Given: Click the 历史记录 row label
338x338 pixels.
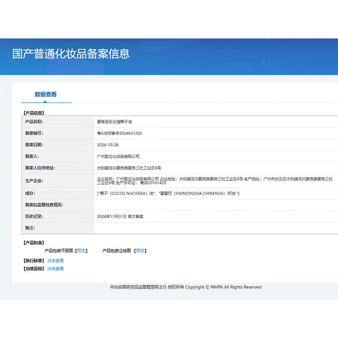Looking at the screenshot, I should [x=34, y=216].
